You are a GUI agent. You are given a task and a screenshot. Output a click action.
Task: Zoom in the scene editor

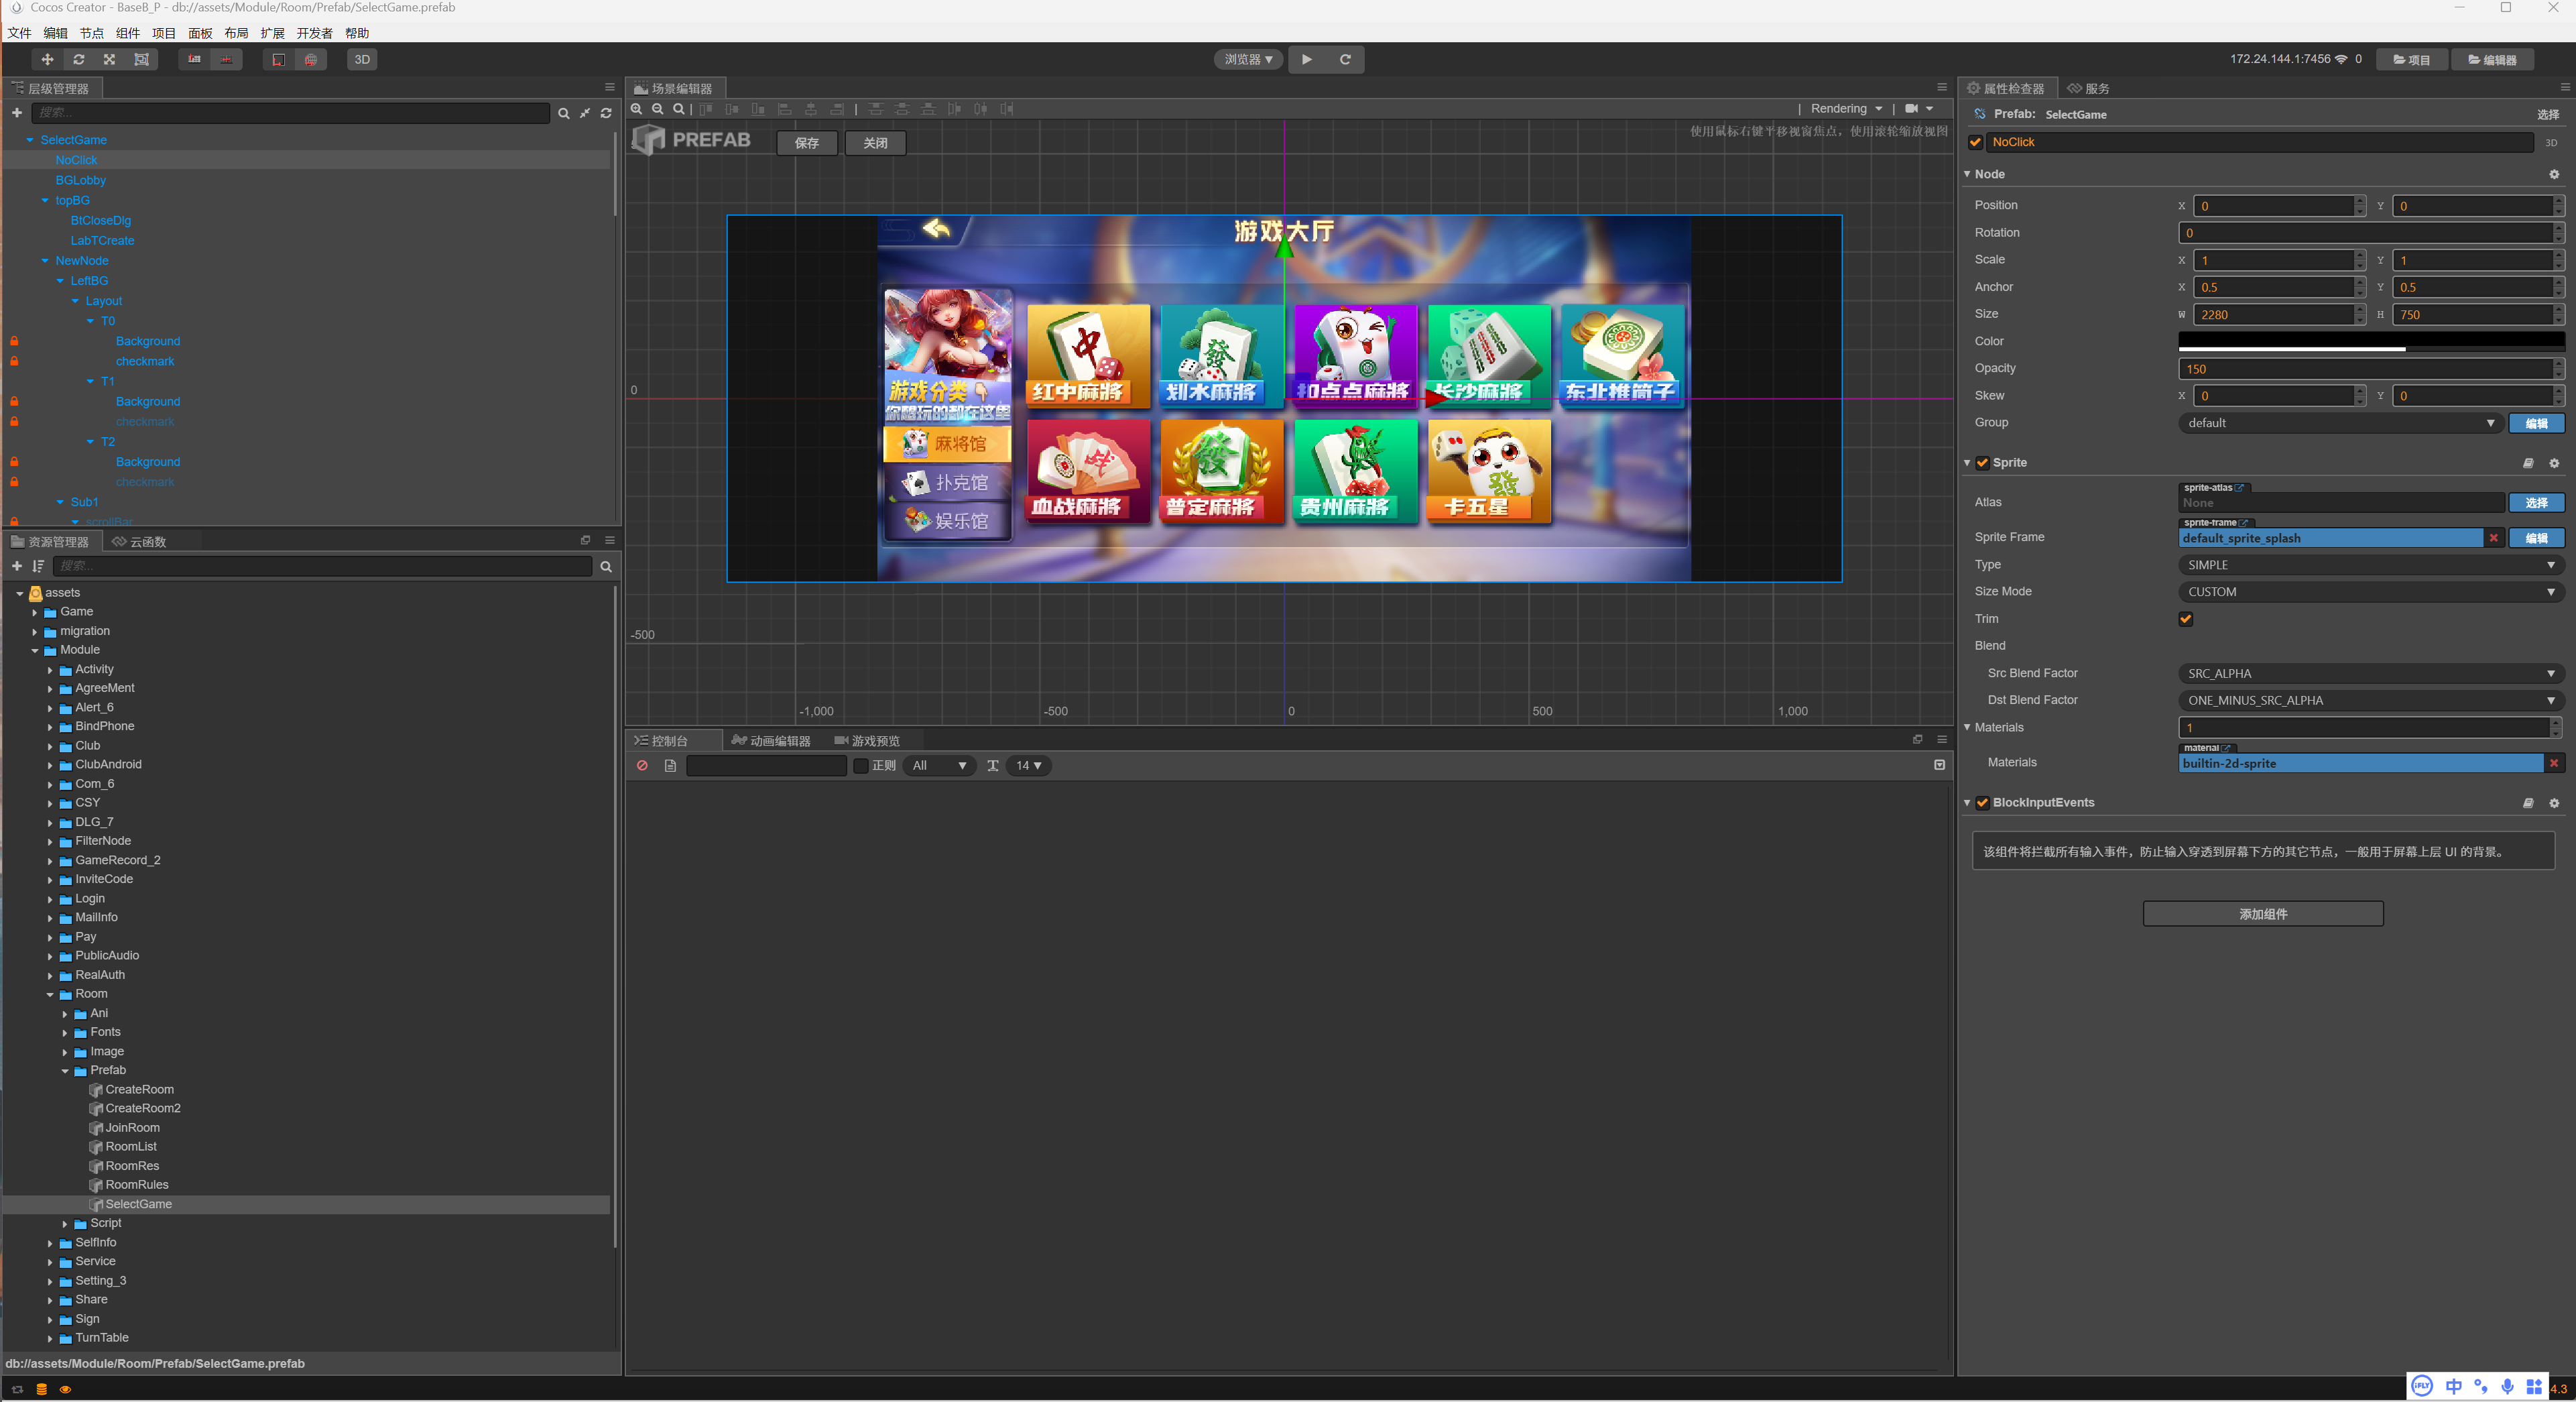pos(637,109)
